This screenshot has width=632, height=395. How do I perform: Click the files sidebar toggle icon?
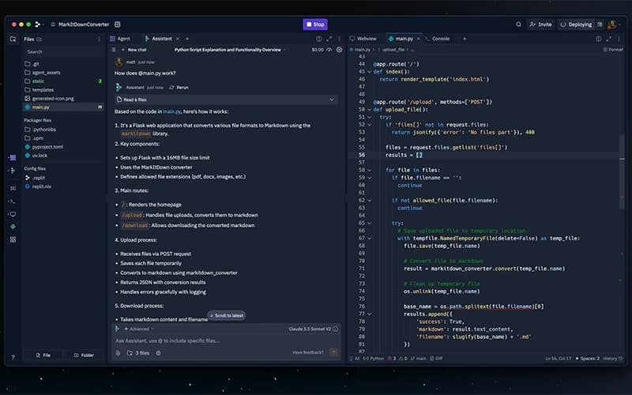pos(13,39)
